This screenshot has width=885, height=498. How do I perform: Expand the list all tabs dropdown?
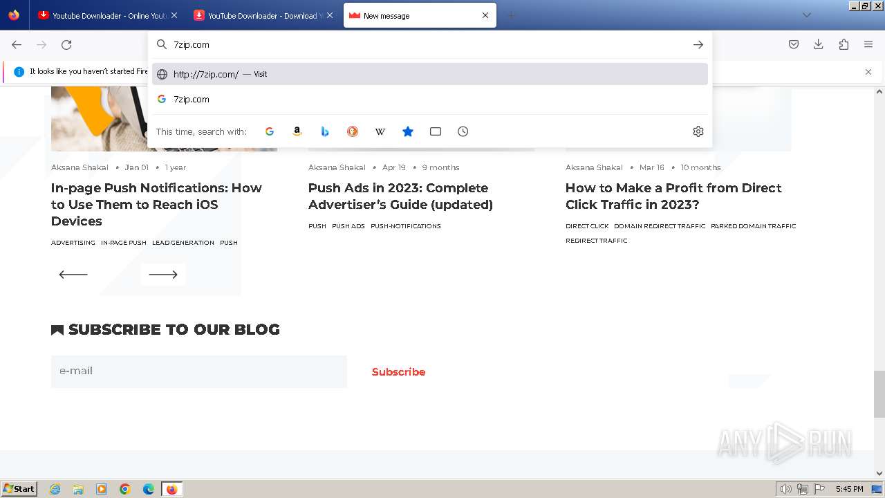tap(807, 15)
